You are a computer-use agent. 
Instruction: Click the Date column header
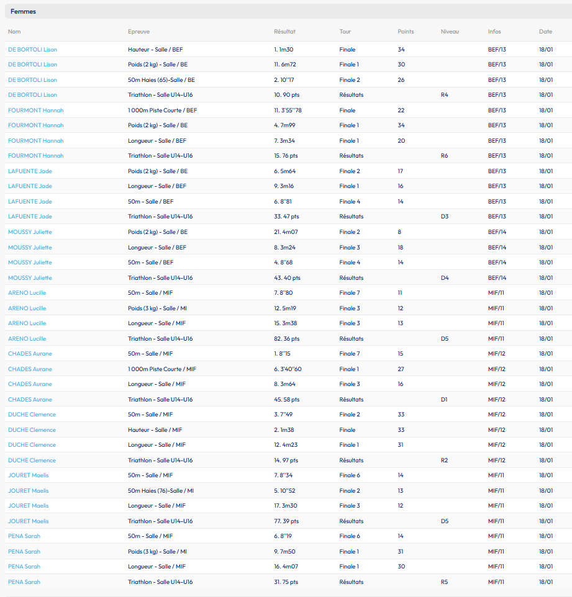pos(545,32)
